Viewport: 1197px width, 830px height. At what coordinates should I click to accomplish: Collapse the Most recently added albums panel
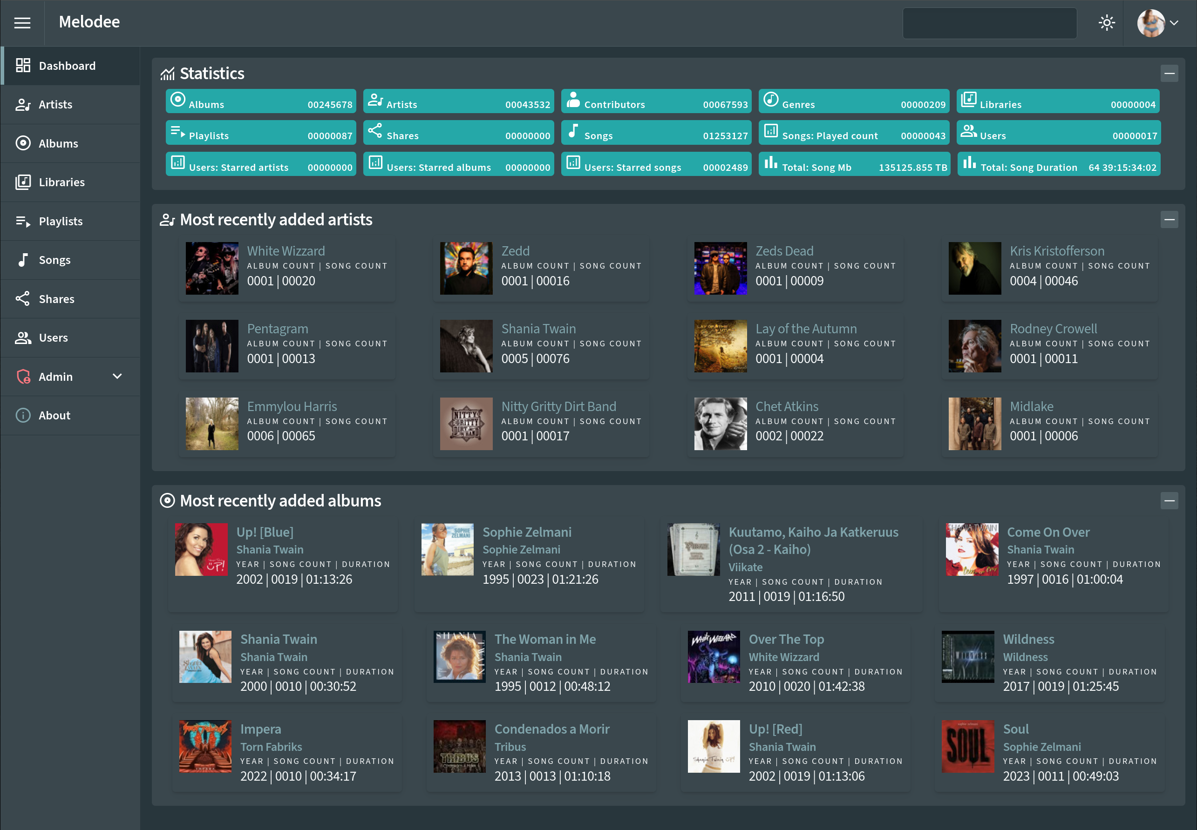[1169, 501]
